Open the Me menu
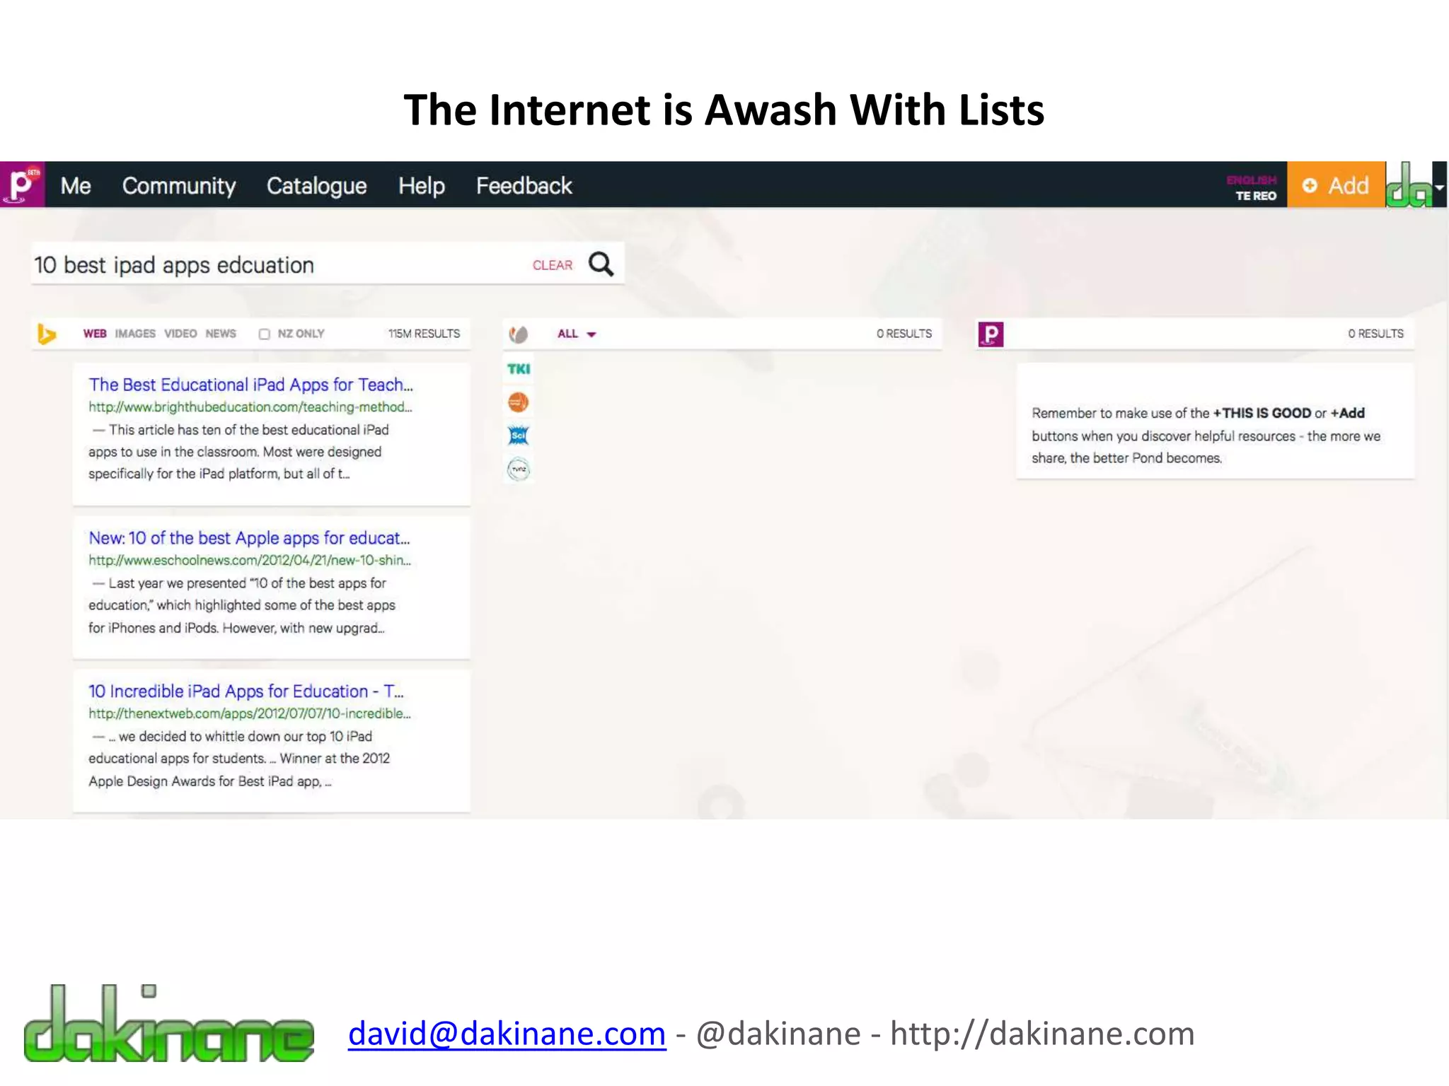The image size is (1449, 1086). pos(76,186)
